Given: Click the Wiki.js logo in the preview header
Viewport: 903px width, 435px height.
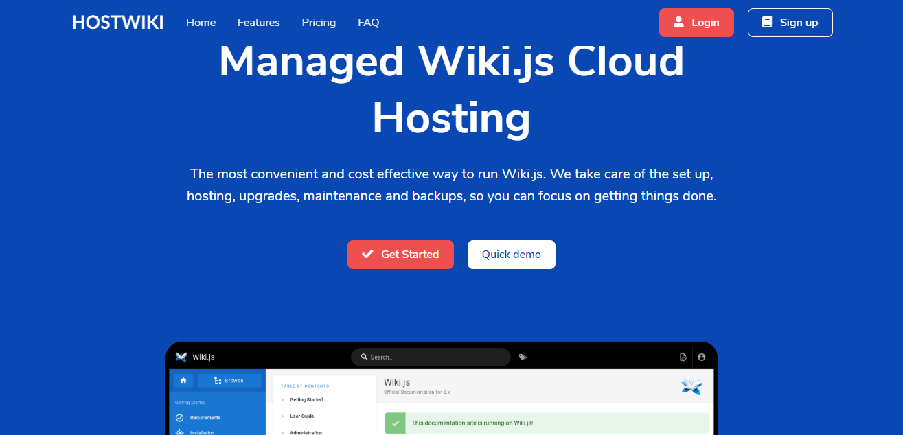Looking at the screenshot, I should [181, 357].
